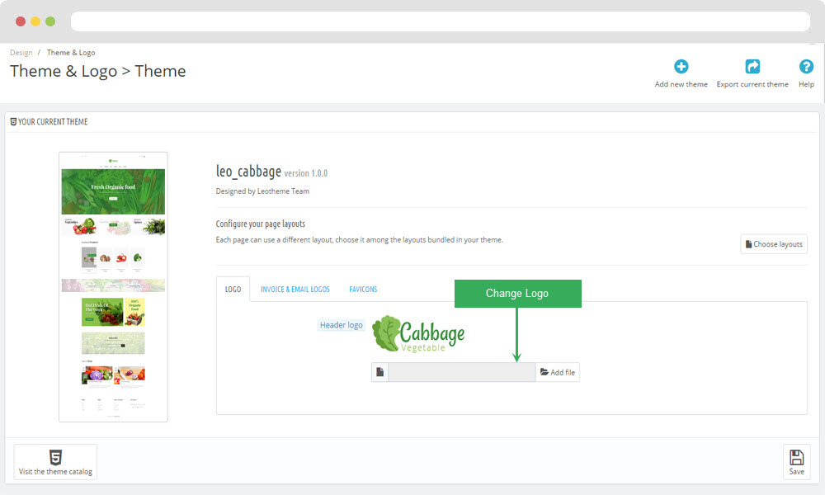Switch to the Invoice & Email Logos tab
Image resolution: width=825 pixels, height=495 pixels.
point(295,290)
